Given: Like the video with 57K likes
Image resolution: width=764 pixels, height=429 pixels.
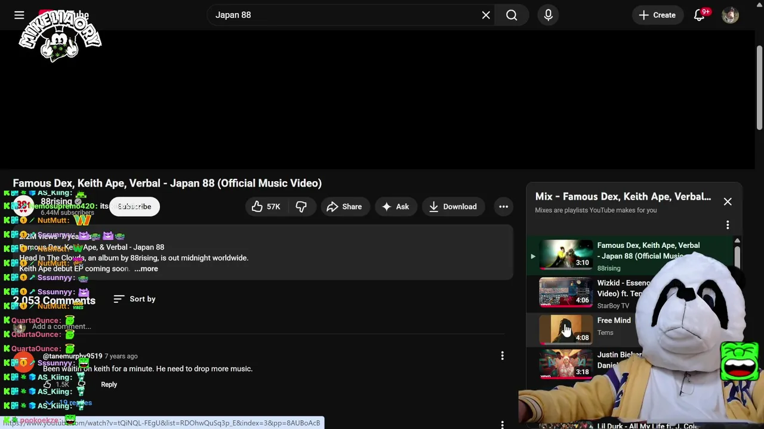Looking at the screenshot, I should tap(265, 207).
